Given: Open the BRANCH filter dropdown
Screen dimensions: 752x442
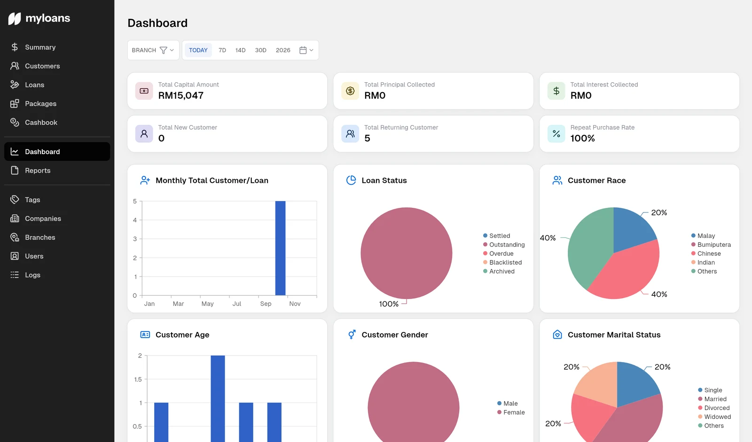Looking at the screenshot, I should click(x=153, y=50).
